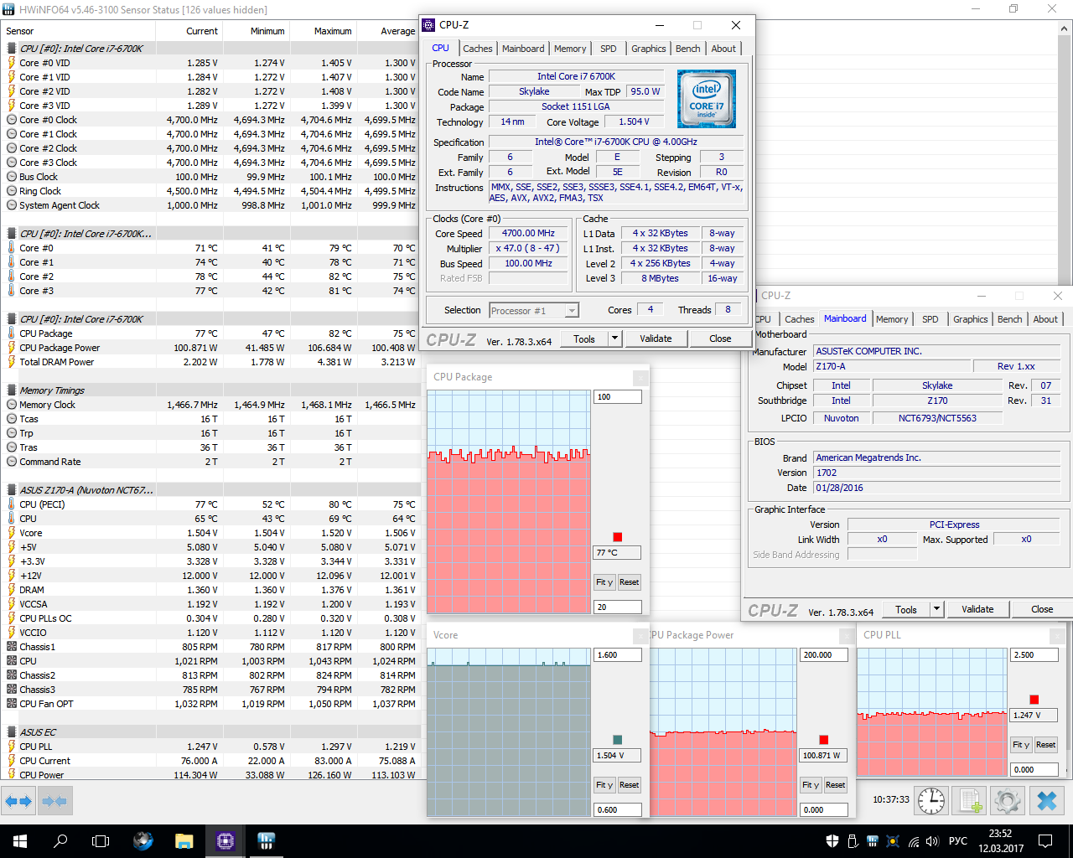Select the Total DRAM Power sensor row

[210, 362]
